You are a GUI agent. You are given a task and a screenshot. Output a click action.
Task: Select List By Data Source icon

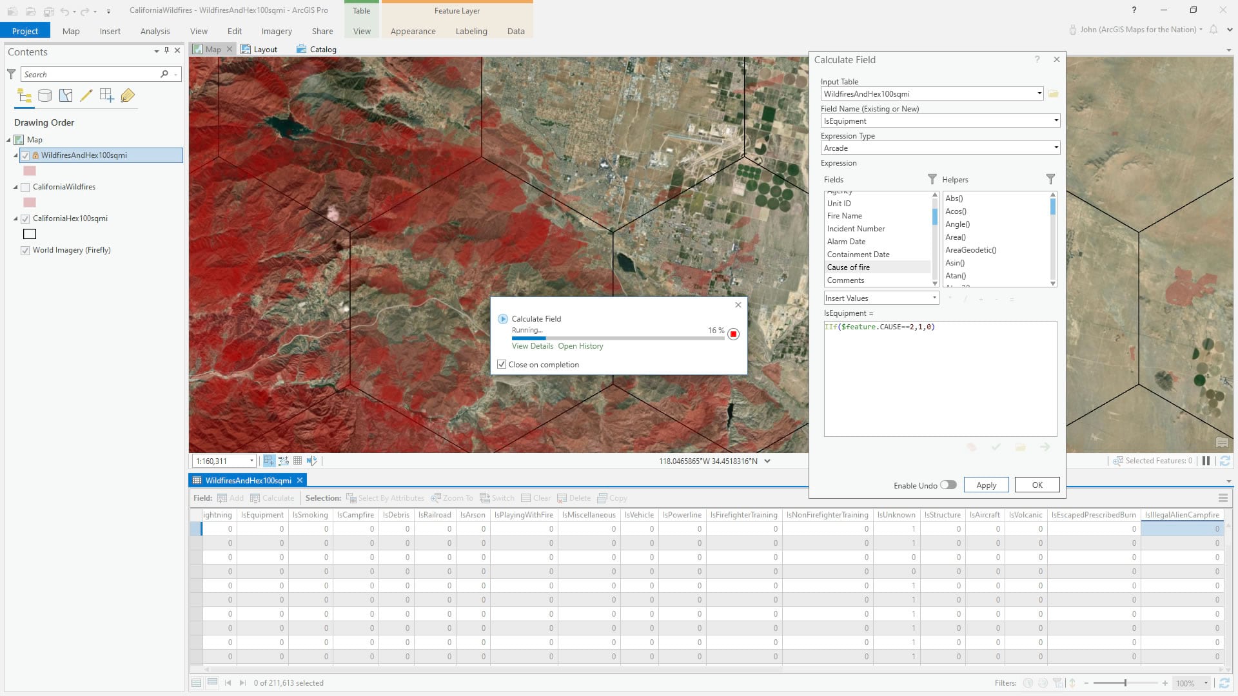[45, 96]
